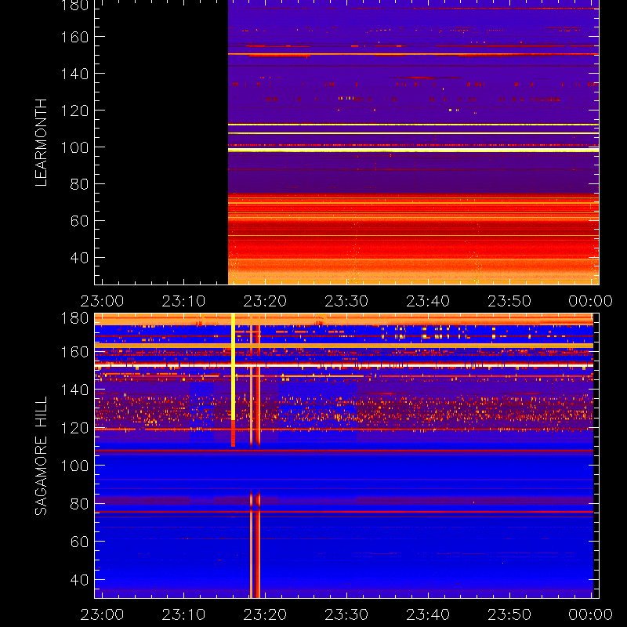Pick the 120 frequency label on Sagamore Hill plot
Viewport: 627px width, 627px height.
74,428
